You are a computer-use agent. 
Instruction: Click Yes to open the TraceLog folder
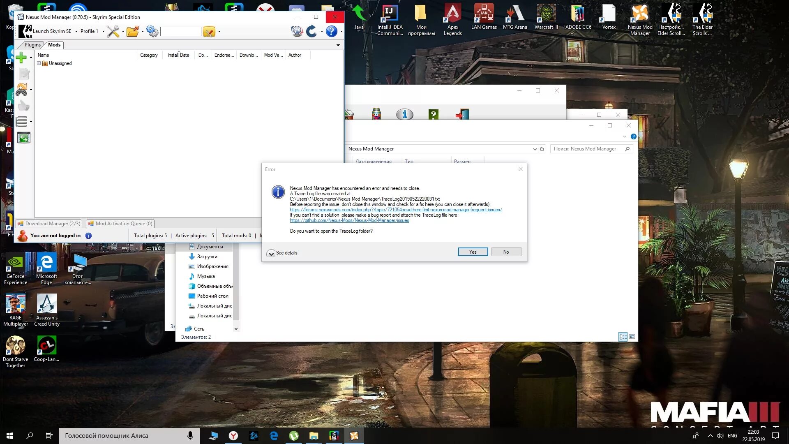tap(473, 252)
